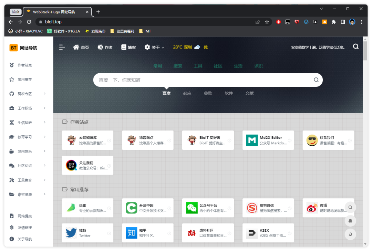Open the 知乎 card
The width and height of the screenshot is (372, 251).
point(147,233)
